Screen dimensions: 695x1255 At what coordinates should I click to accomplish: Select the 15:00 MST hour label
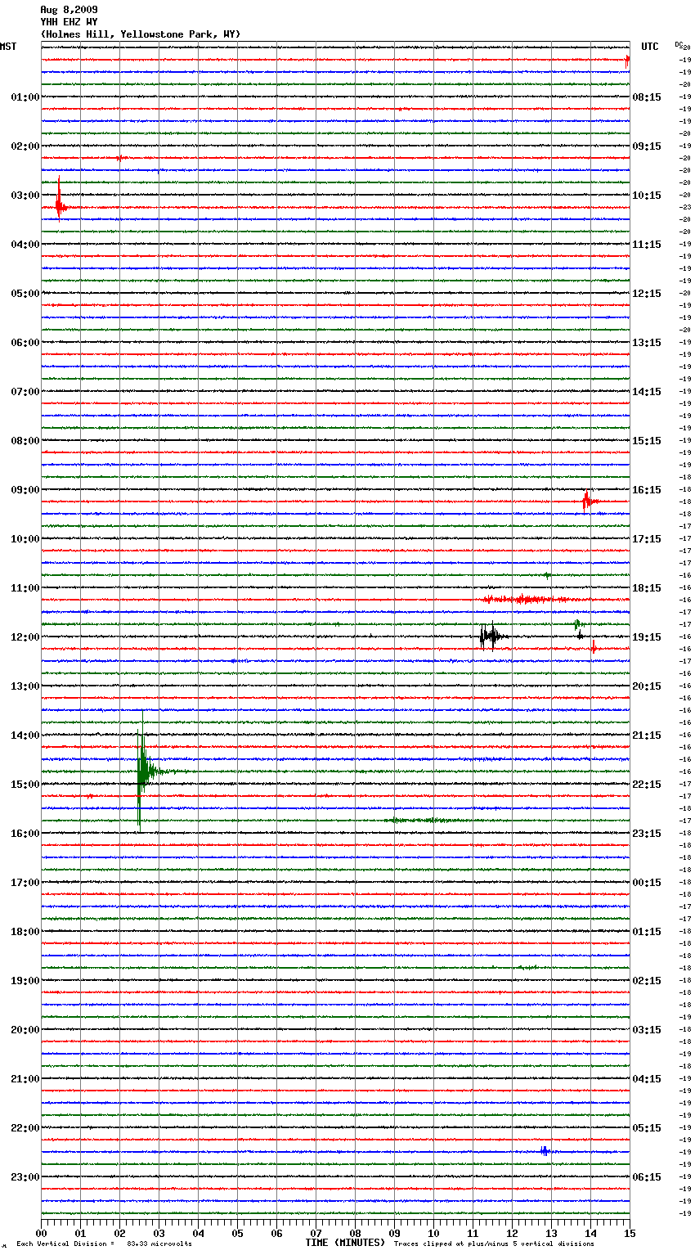pos(25,785)
